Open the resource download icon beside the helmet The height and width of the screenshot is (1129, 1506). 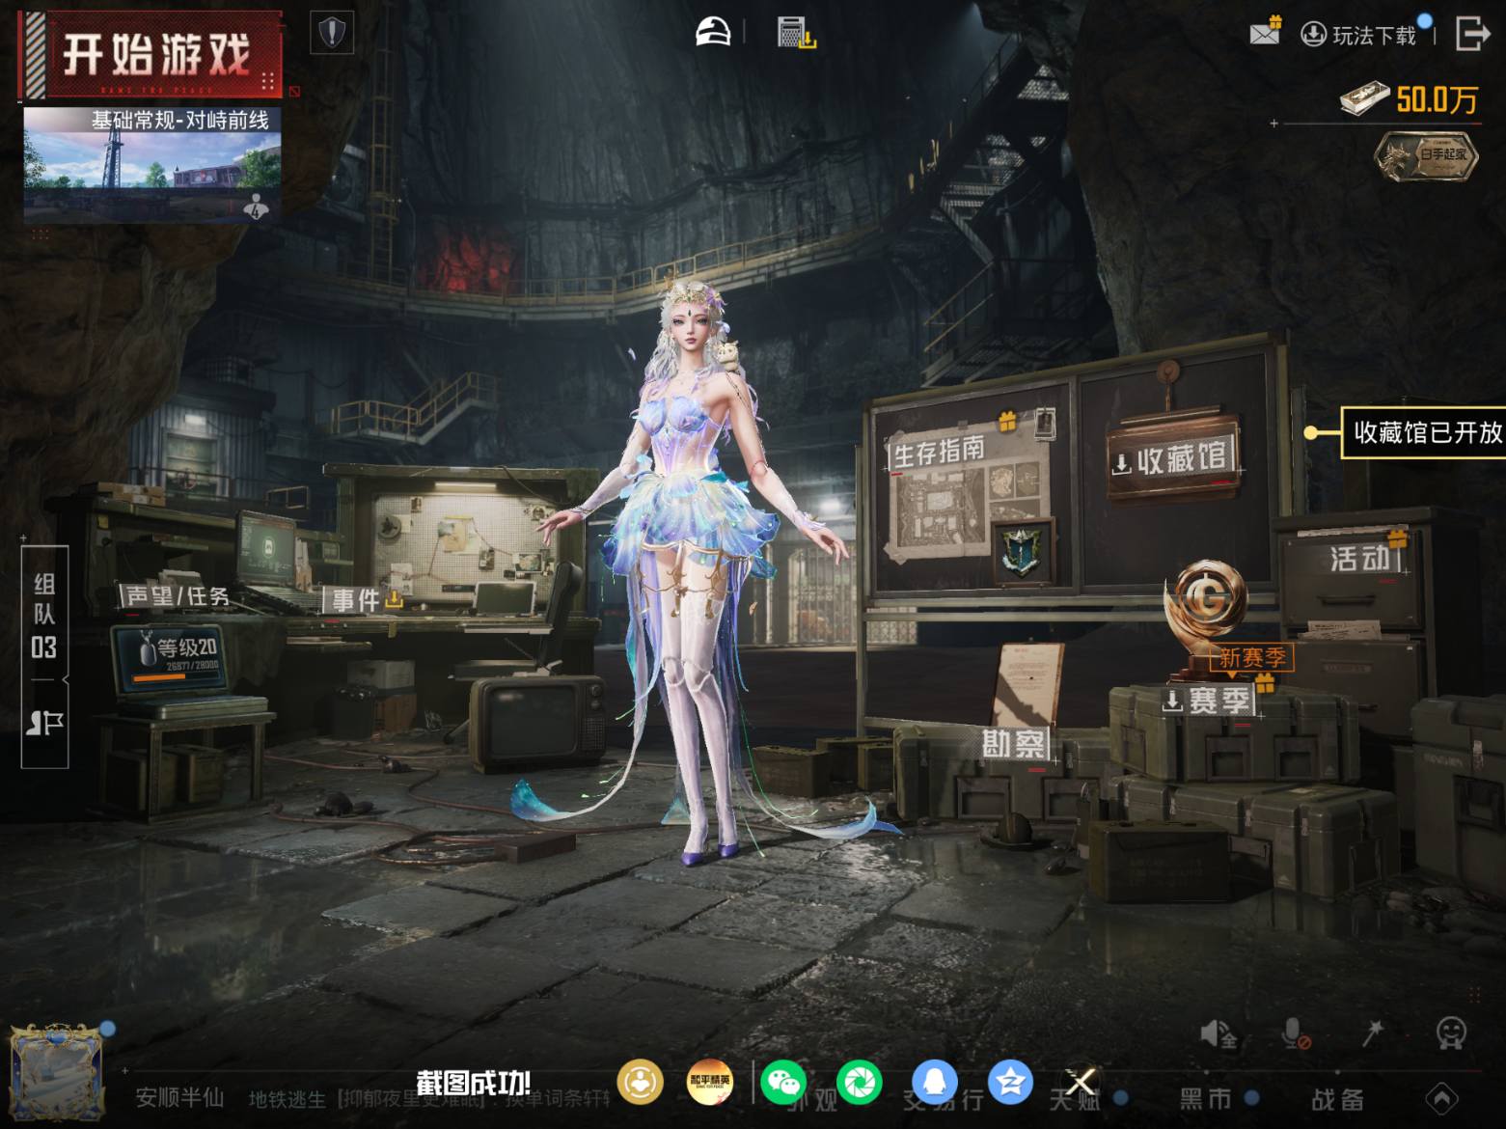pos(796,33)
